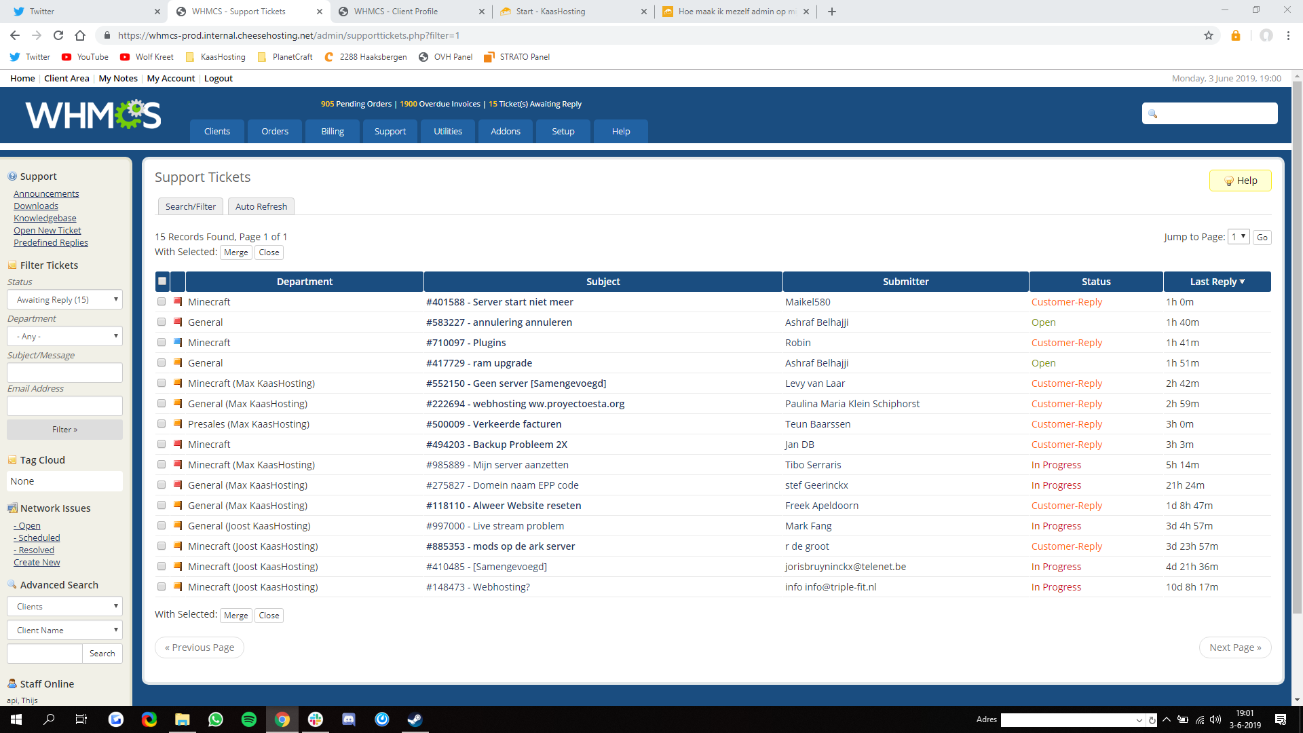Open the Jump to Page dropdown
Screen dimensions: 1303x733
tap(1239, 237)
